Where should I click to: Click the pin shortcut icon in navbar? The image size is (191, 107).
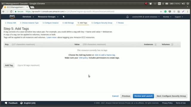pos(64,17)
